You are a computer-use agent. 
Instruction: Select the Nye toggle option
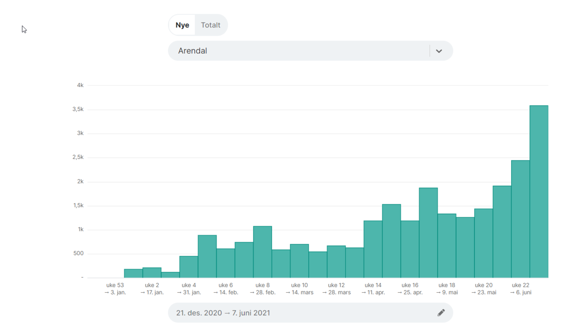pos(182,25)
